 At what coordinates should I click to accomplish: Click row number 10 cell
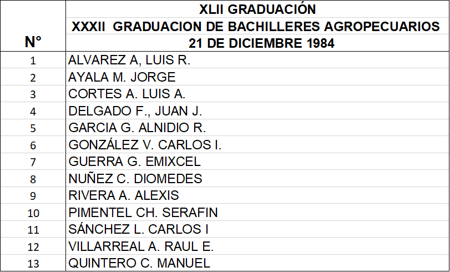click(33, 213)
